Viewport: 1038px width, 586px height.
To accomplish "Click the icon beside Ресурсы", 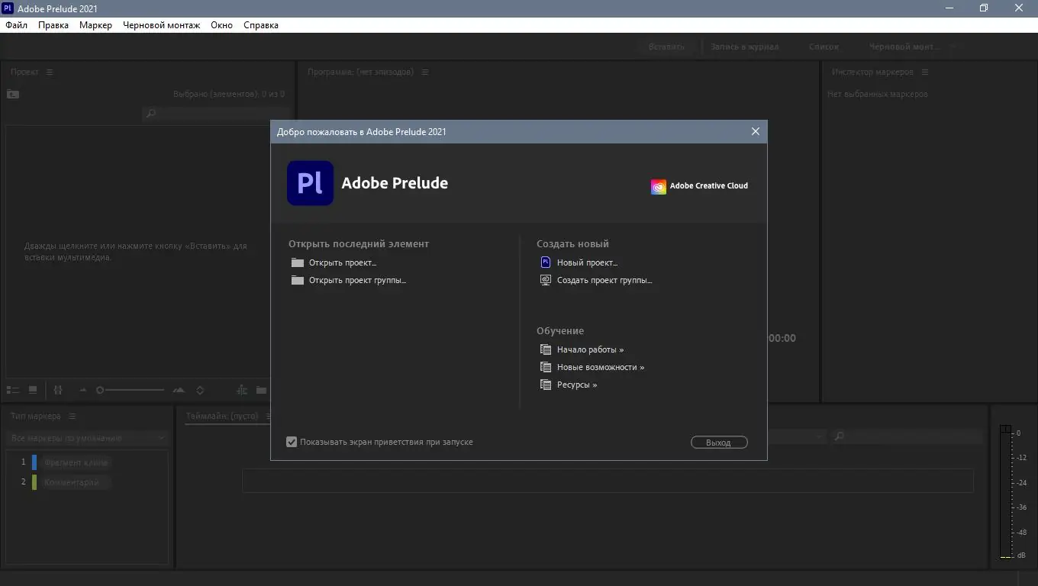I will (545, 385).
